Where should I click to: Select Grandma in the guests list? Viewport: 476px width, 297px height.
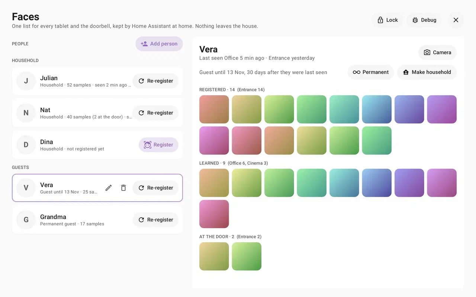(97, 220)
